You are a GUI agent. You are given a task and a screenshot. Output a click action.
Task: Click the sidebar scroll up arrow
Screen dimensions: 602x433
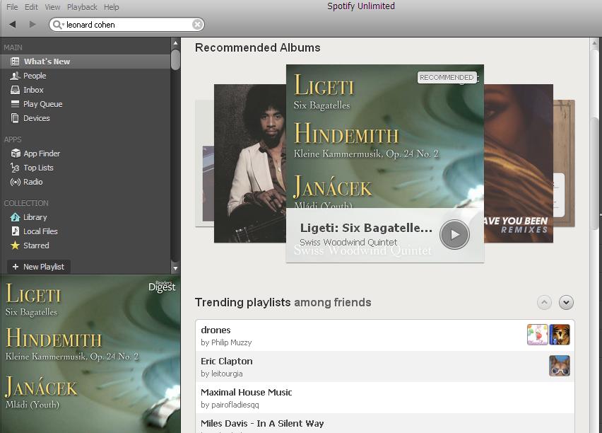point(175,42)
